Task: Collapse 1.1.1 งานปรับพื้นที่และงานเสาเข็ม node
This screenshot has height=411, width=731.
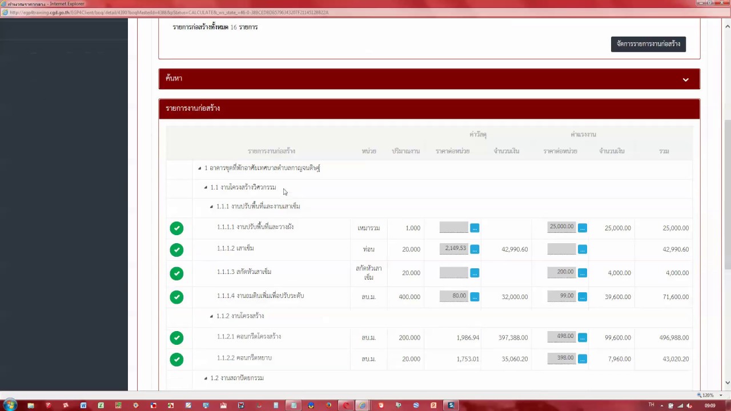Action: [x=211, y=207]
